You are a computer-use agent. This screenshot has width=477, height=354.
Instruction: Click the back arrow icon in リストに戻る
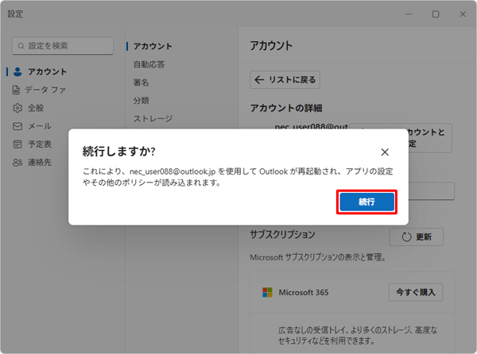pyautogui.click(x=259, y=80)
